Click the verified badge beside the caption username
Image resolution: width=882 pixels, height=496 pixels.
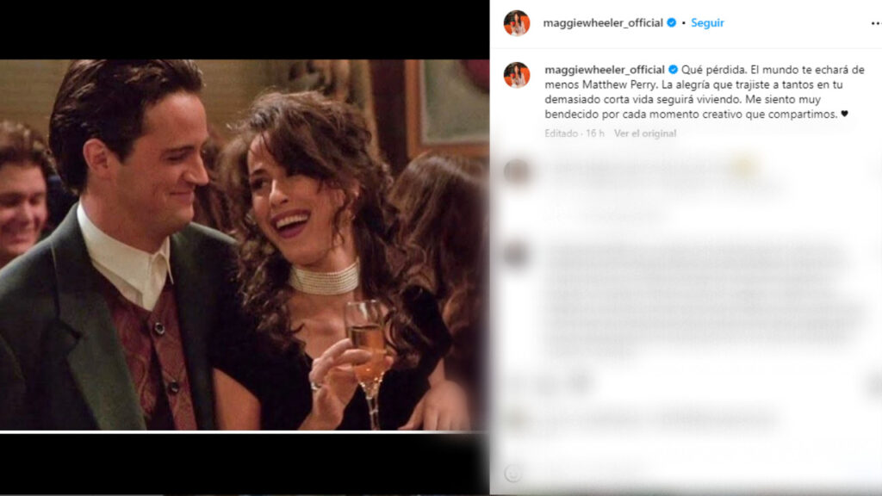point(672,70)
